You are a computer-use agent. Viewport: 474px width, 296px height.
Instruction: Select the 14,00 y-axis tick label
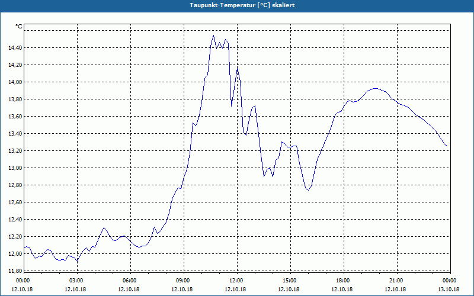pyautogui.click(x=15, y=82)
